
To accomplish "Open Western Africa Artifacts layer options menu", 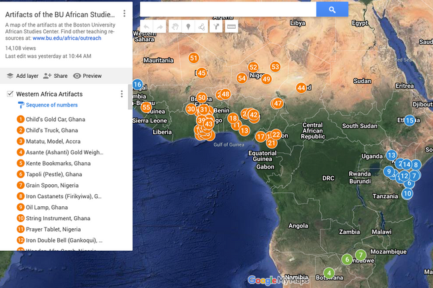I will pos(121,94).
